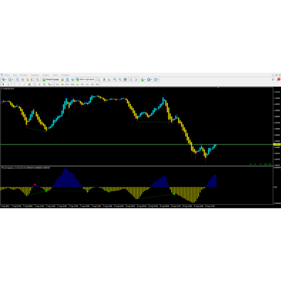Click the blue user icon next to MetaEditor

[67, 80]
